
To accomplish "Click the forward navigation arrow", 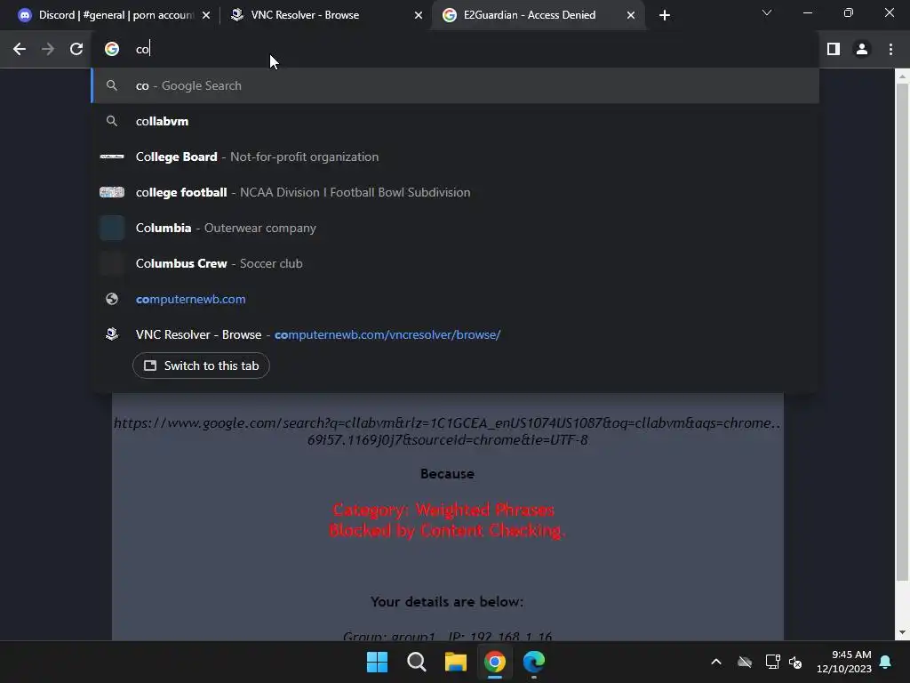I will point(48,50).
